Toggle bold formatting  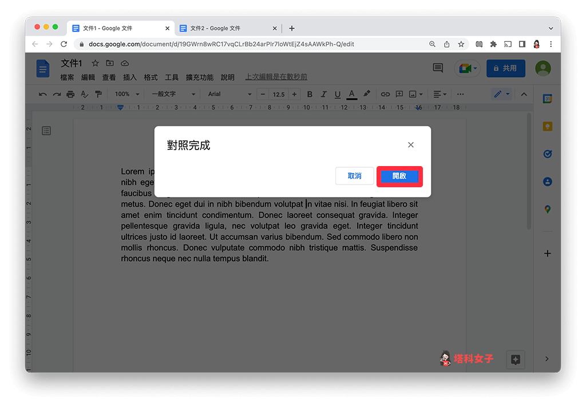[310, 94]
